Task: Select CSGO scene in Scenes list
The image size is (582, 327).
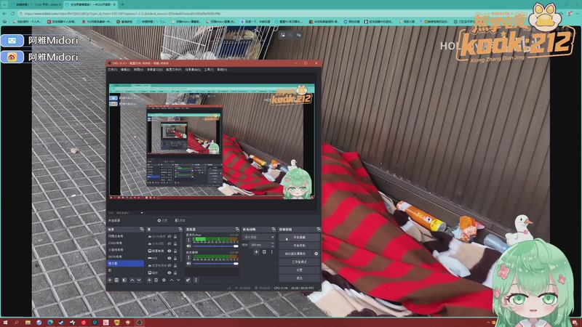Action: pos(125,243)
